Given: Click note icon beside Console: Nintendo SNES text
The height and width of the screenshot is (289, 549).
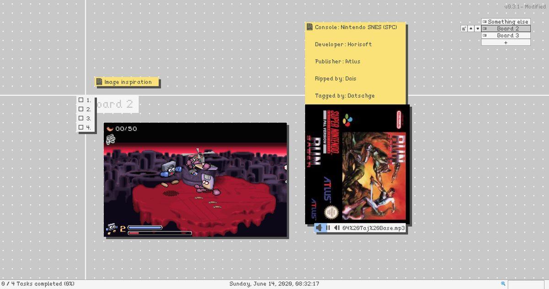Looking at the screenshot, I should click(x=310, y=27).
